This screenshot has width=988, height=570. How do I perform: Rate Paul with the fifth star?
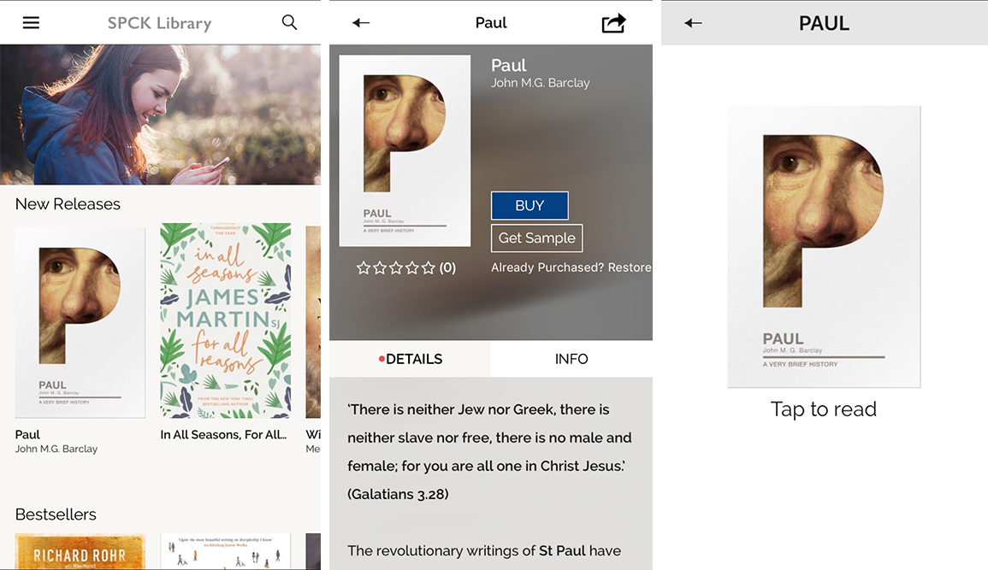click(x=428, y=267)
